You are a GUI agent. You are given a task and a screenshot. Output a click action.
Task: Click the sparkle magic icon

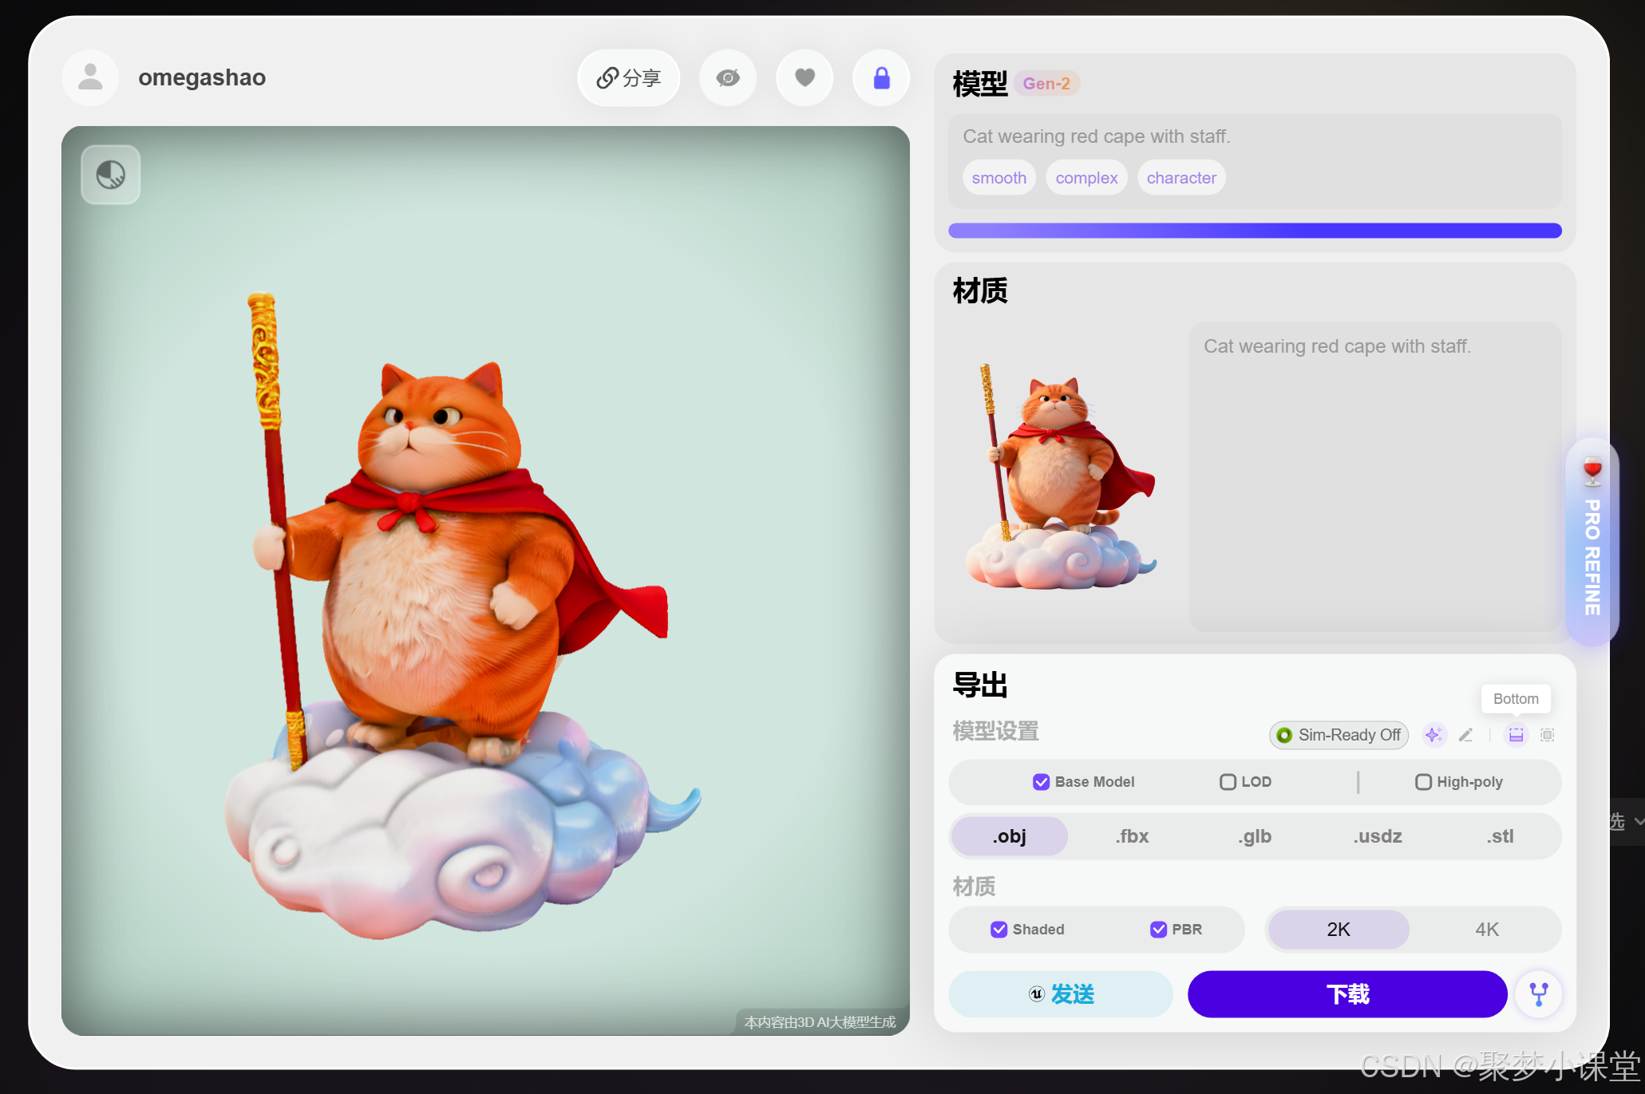(x=1433, y=735)
